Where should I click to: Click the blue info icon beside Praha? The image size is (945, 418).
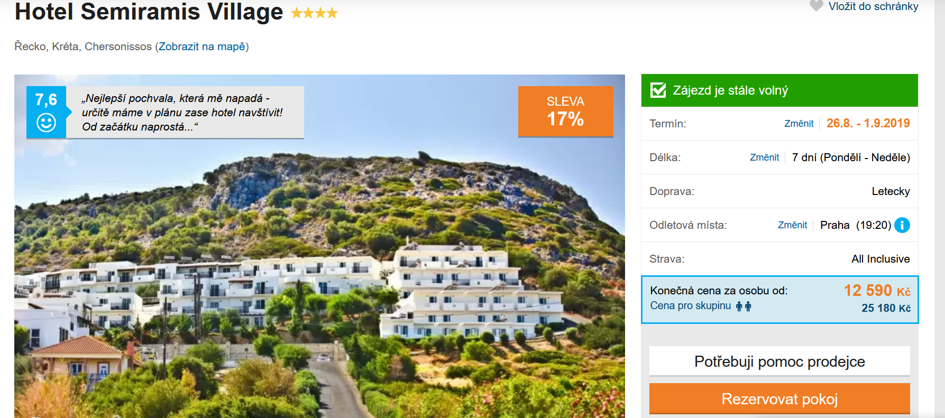click(x=902, y=225)
